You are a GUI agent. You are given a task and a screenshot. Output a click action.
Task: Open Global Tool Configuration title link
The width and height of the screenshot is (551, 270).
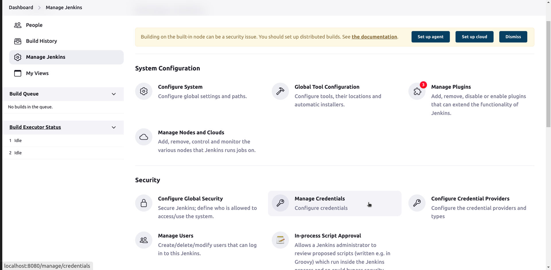pyautogui.click(x=327, y=87)
